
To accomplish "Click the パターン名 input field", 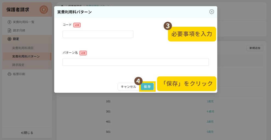I will pyautogui.click(x=135, y=62).
